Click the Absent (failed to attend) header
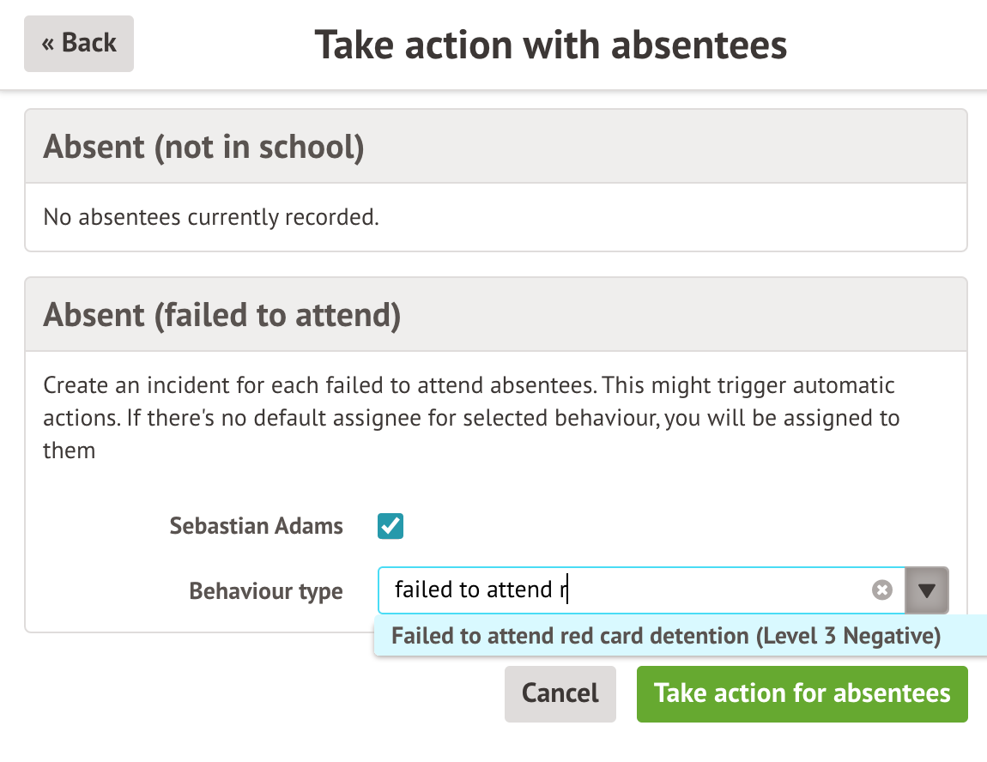 (x=221, y=315)
